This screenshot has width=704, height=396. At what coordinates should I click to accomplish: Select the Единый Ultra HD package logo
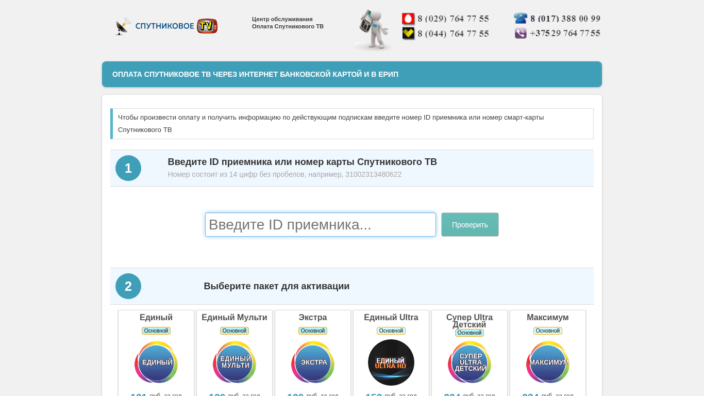coord(391,362)
